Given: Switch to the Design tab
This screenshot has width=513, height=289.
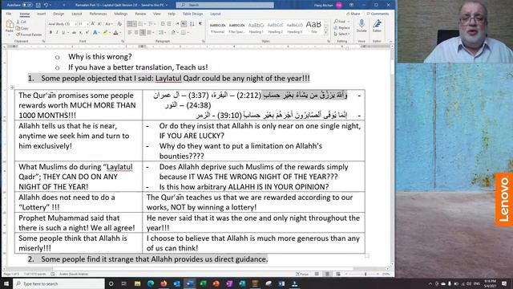Looking at the screenshot, I should coord(59,14).
